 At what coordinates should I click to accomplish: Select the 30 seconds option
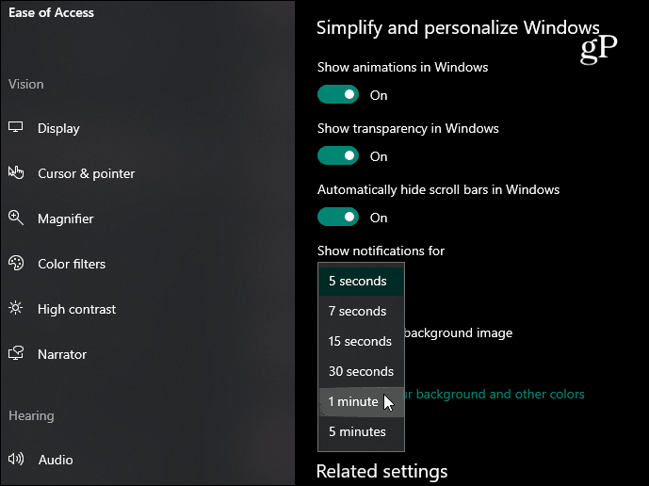coord(361,371)
